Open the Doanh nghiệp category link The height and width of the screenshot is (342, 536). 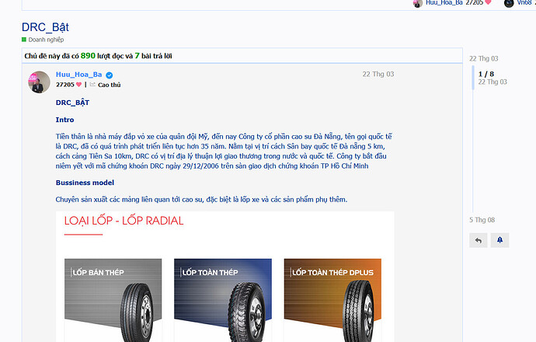coord(46,40)
